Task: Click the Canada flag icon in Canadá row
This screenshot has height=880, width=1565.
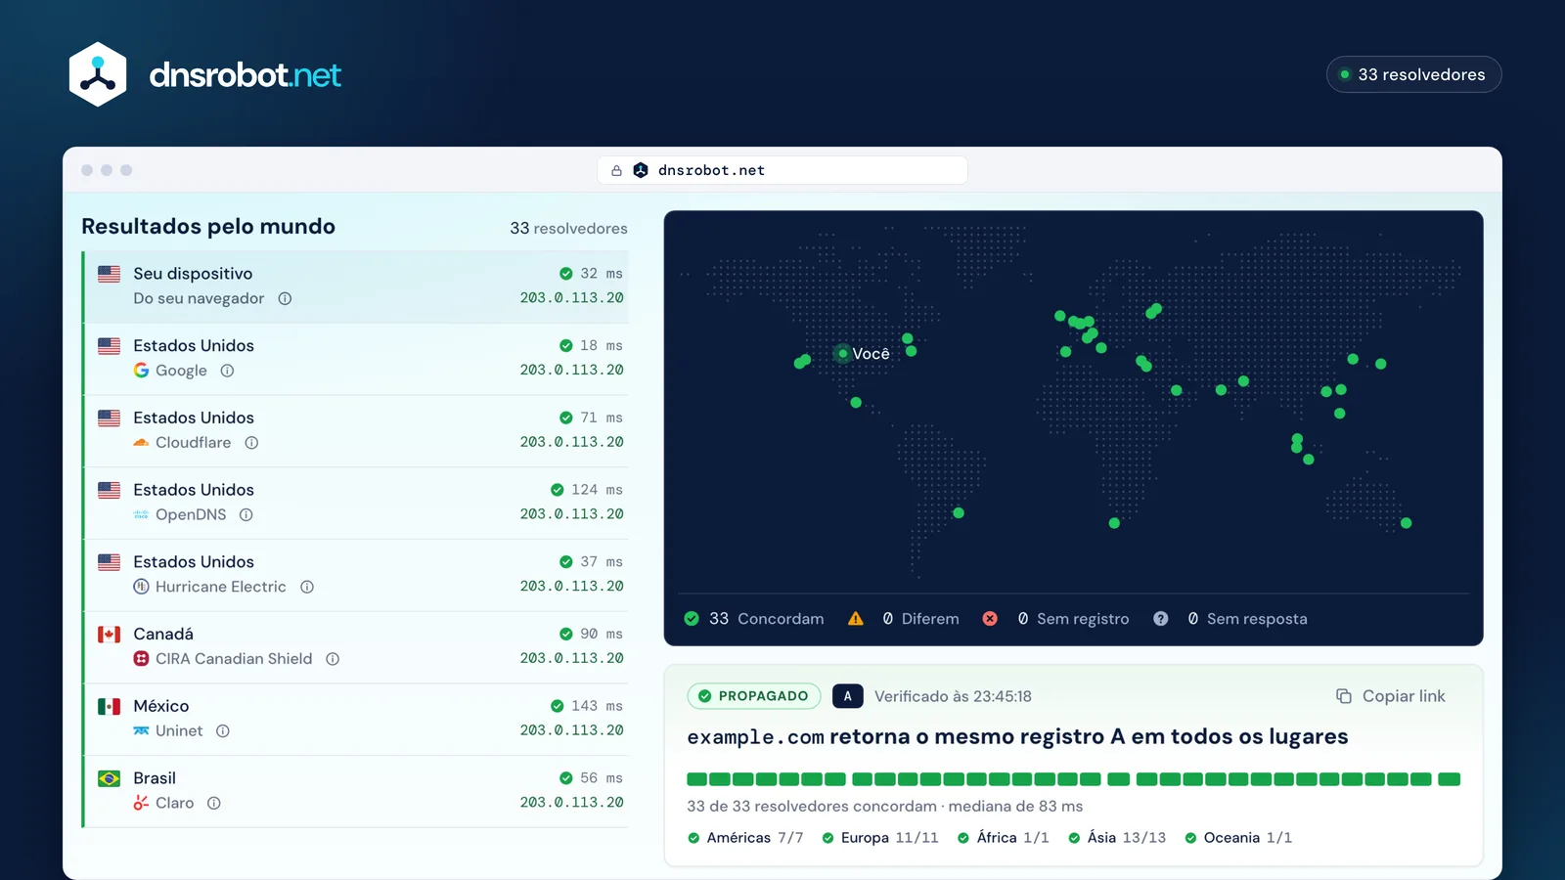Action: [x=110, y=634]
